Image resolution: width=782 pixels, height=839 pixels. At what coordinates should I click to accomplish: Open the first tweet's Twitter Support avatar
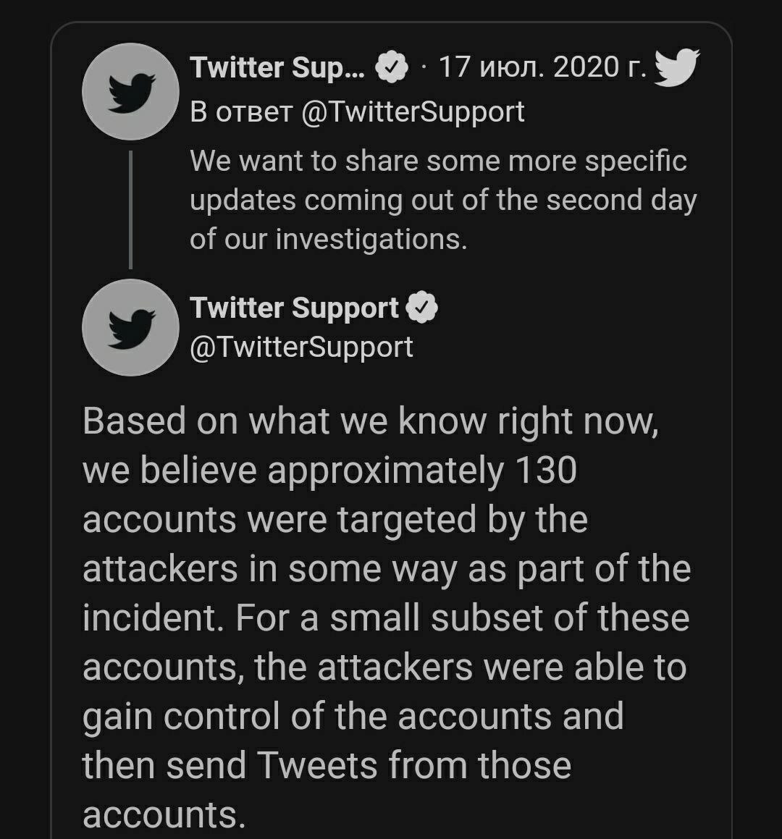(130, 91)
